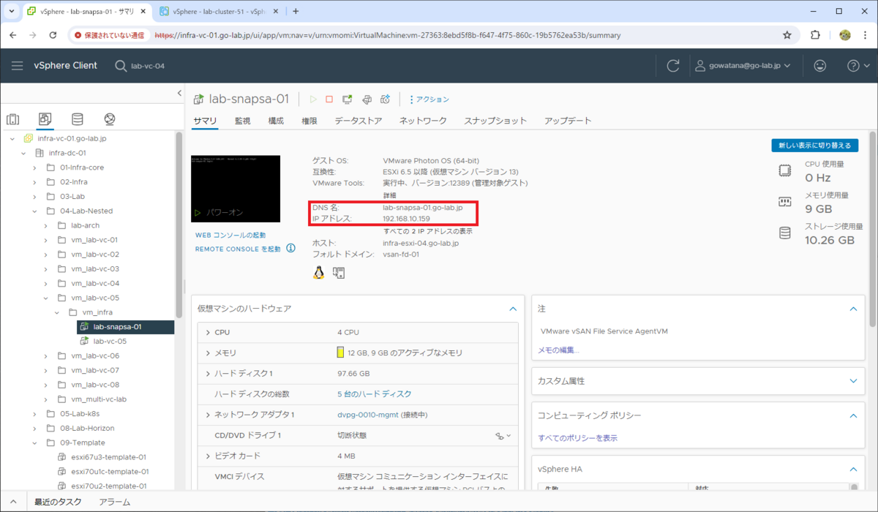Launch the console toolbar icon
This screenshot has height=512, width=878.
(348, 99)
